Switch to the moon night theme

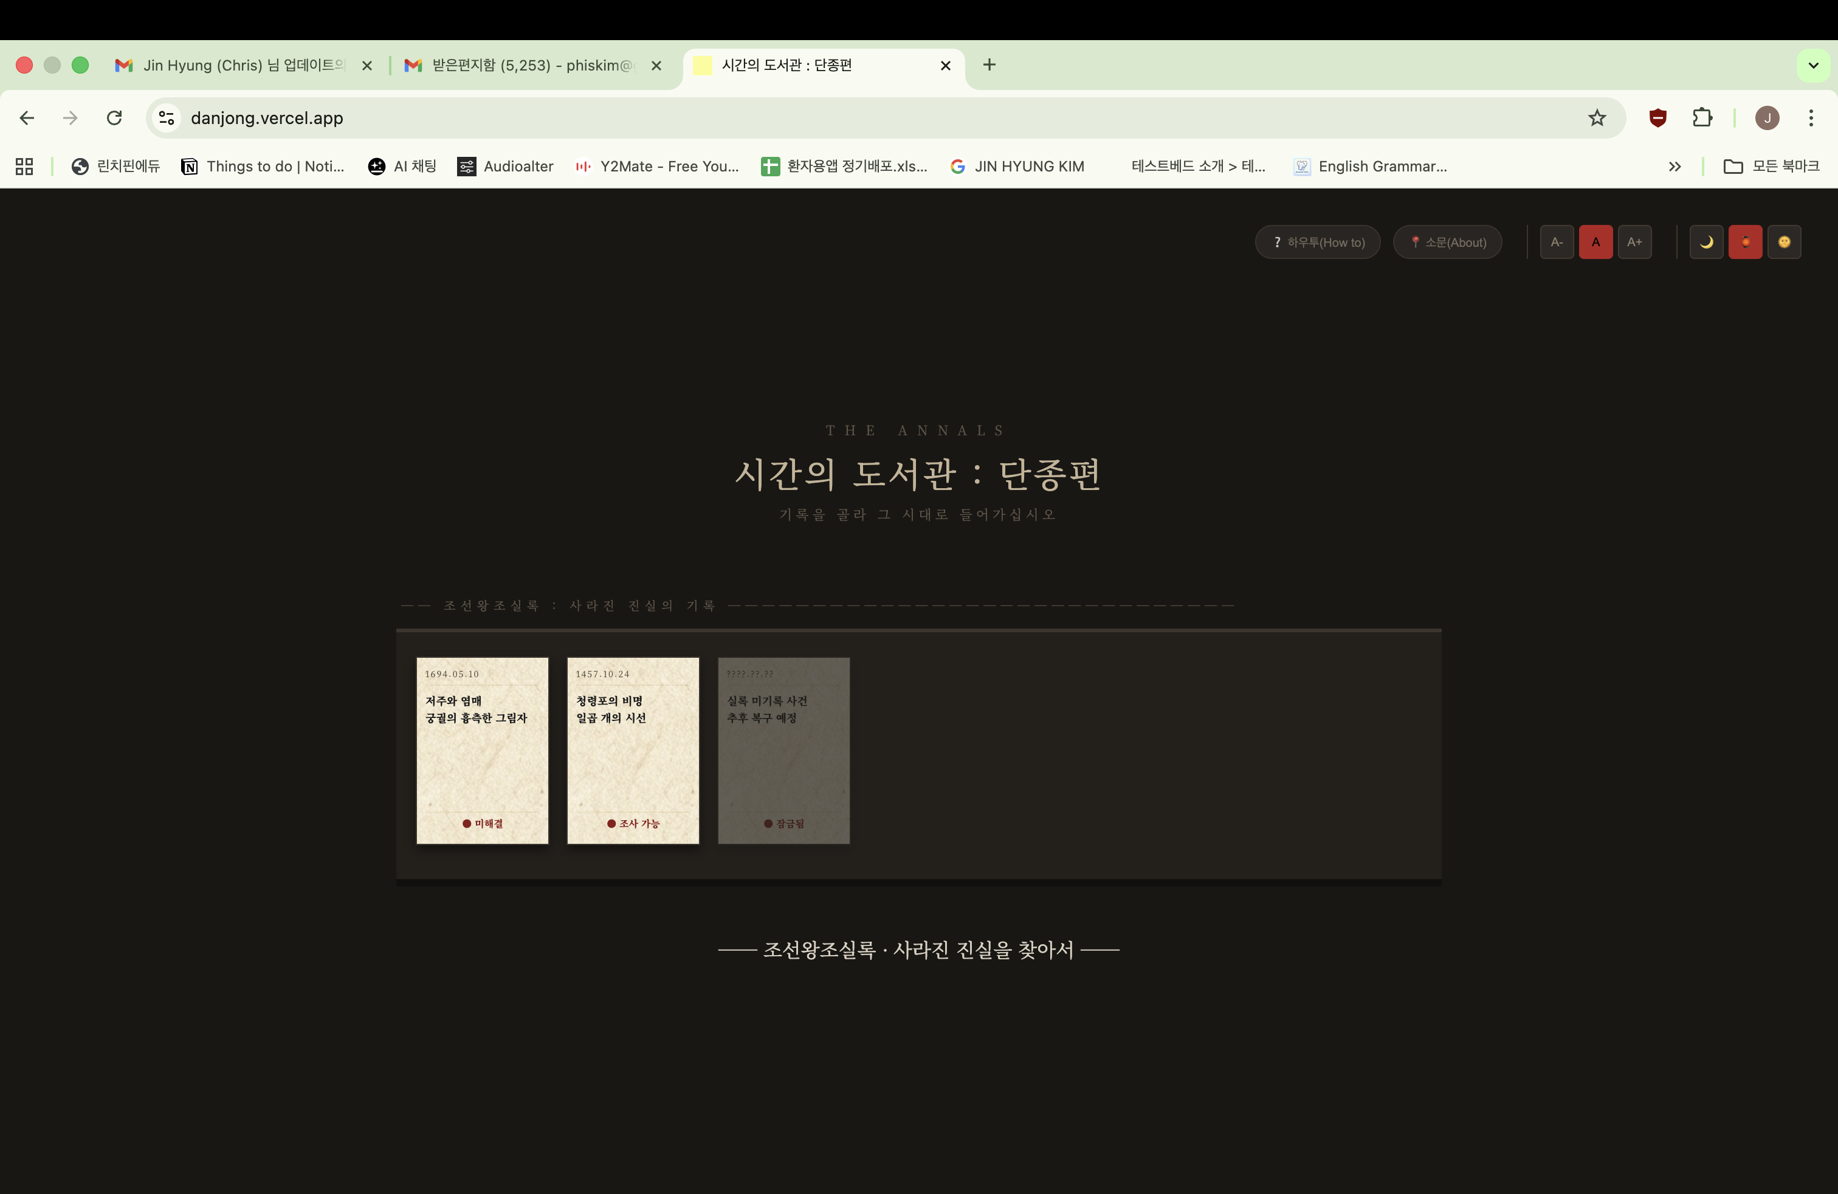coord(1707,242)
